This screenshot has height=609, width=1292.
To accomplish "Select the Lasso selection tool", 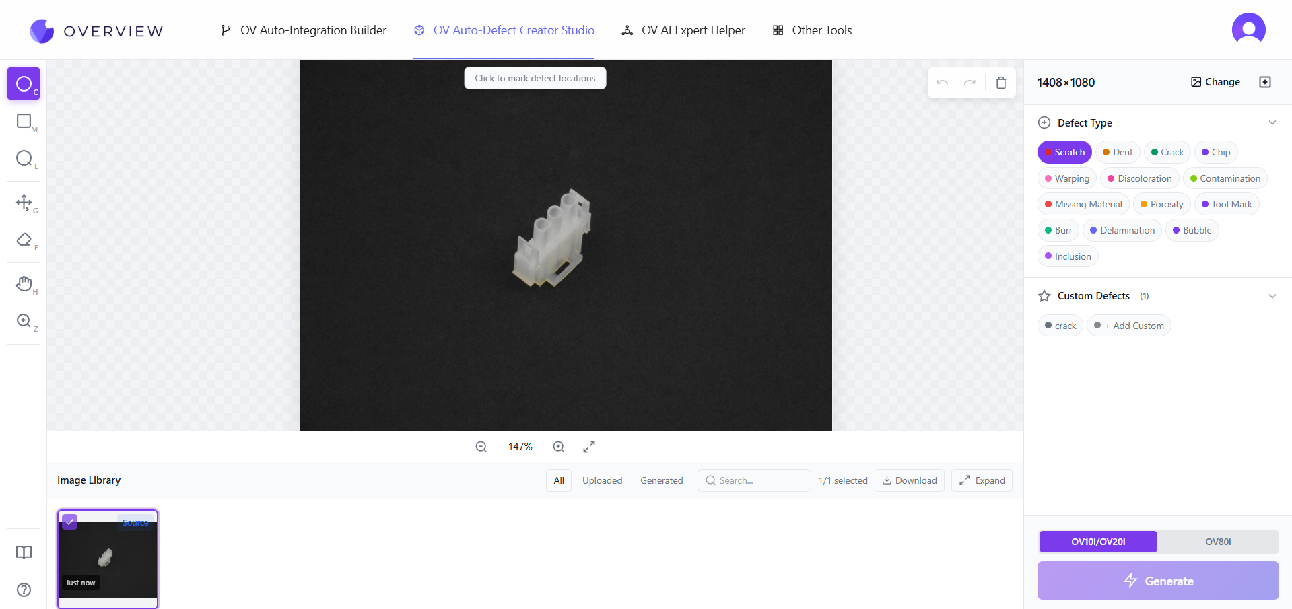I will click(x=24, y=159).
